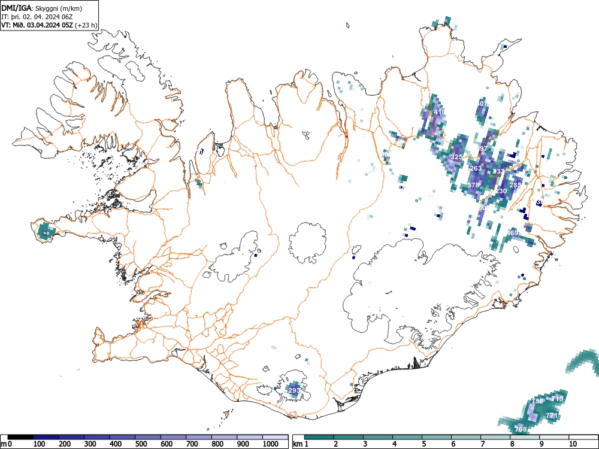Screen dimensions: 599x449
Task: Select the km legend swatch labelled 4
Action: point(407,437)
